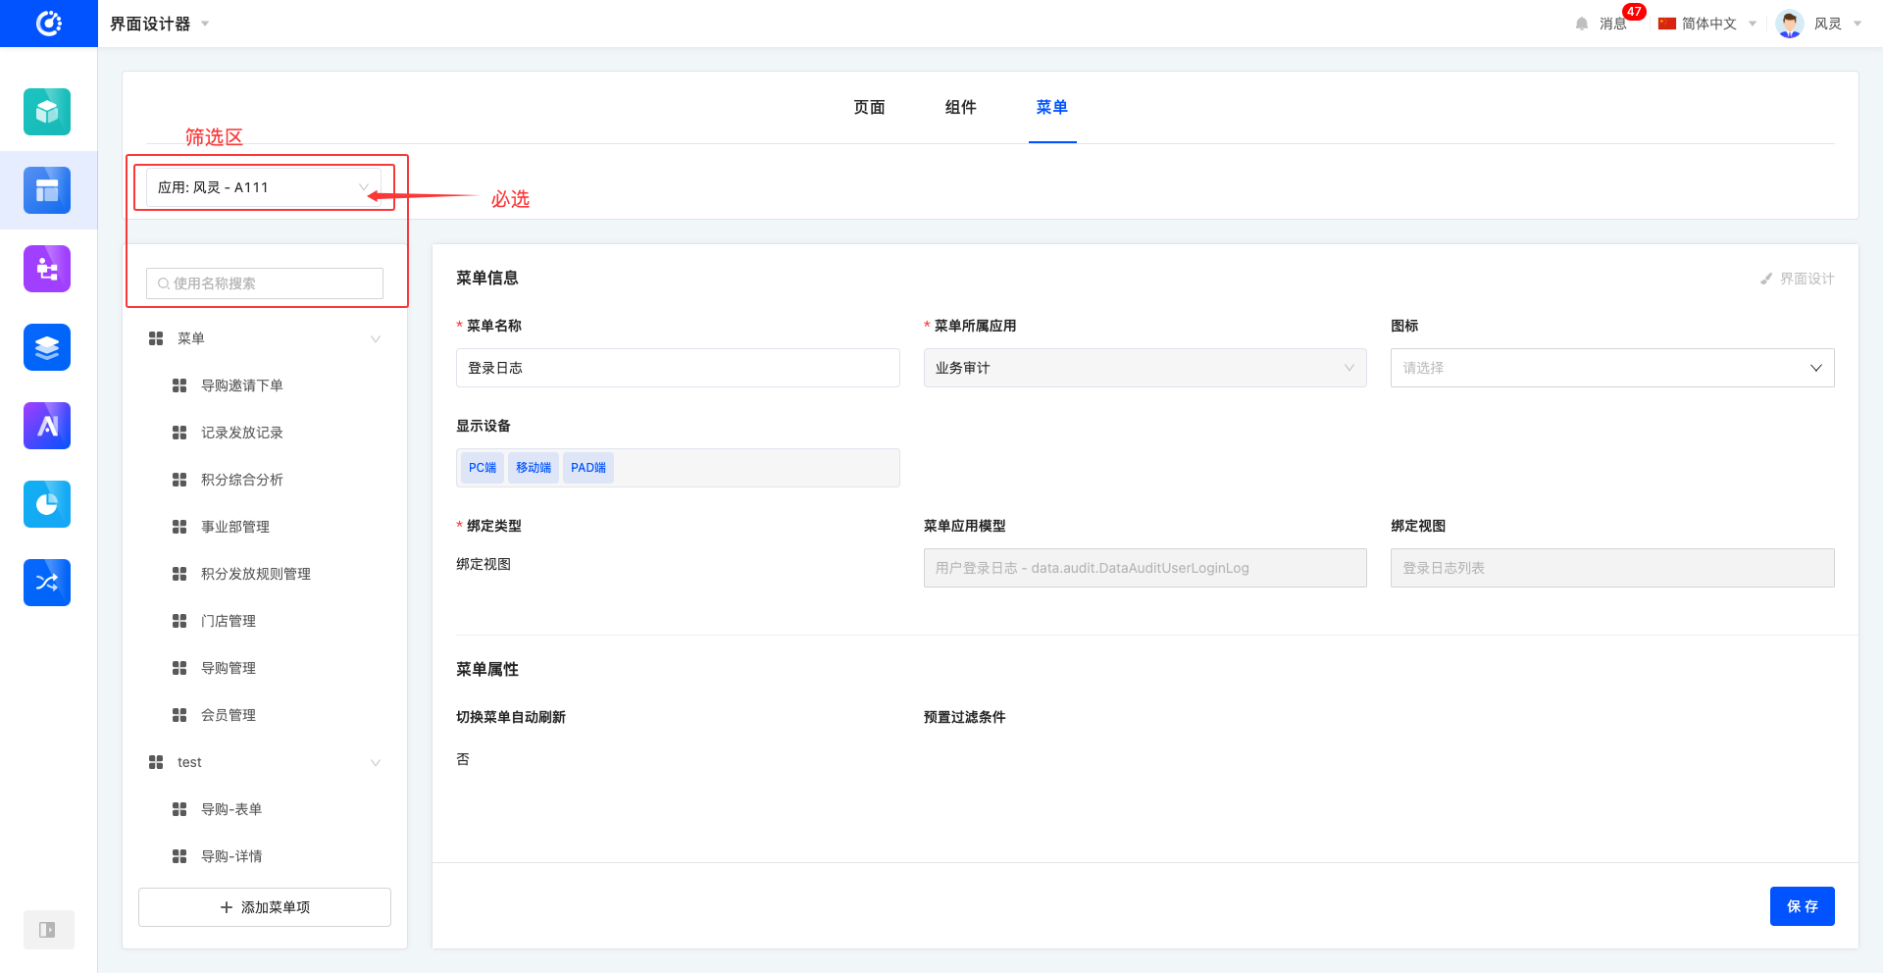Image resolution: width=1883 pixels, height=973 pixels.
Task: Click the 保存 save button
Action: [x=1802, y=906]
